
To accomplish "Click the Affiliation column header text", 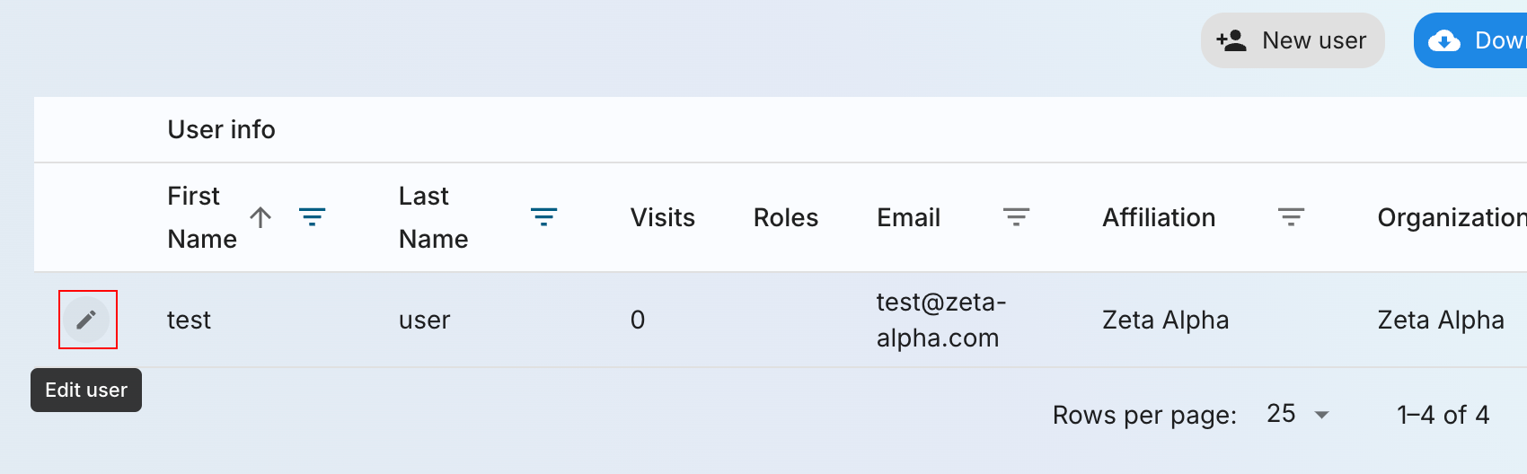I will [x=1159, y=217].
